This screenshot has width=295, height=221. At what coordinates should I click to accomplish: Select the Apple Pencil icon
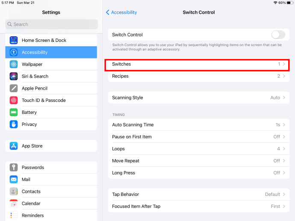tap(14, 88)
